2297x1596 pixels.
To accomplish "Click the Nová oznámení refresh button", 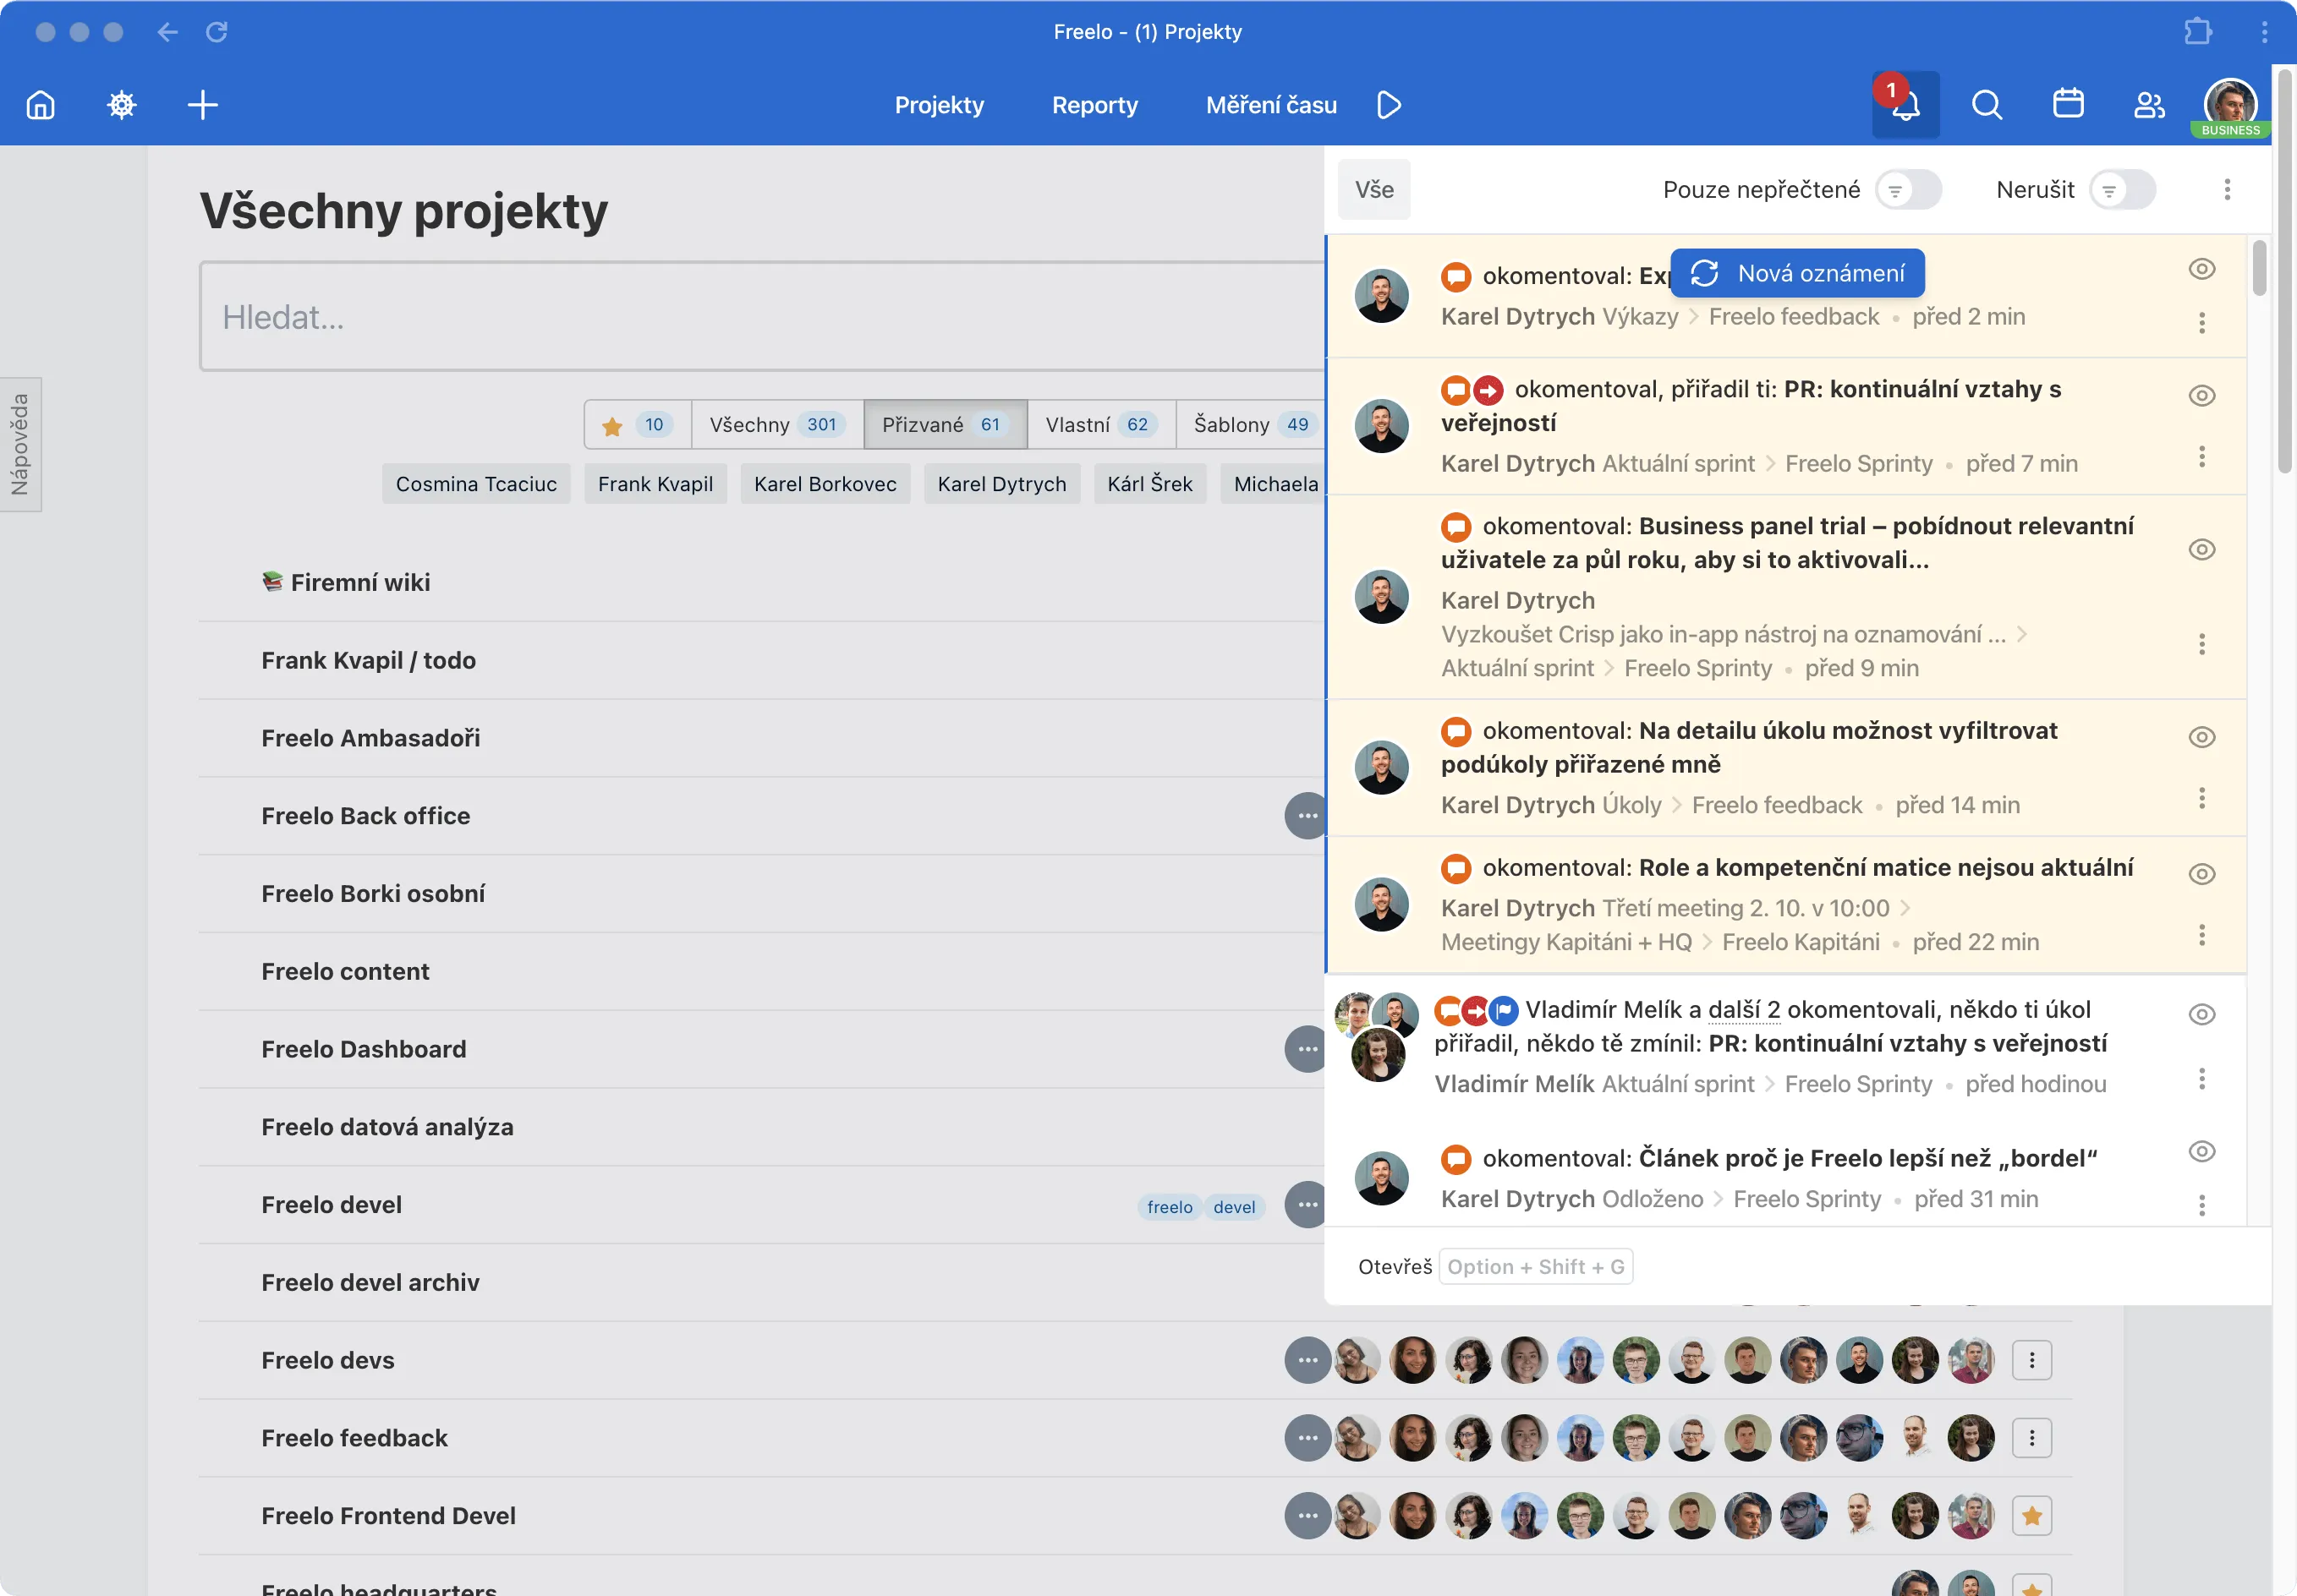I will (1797, 273).
